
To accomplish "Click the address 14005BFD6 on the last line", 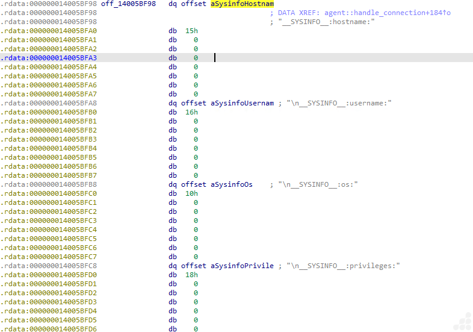I will 49,329.
